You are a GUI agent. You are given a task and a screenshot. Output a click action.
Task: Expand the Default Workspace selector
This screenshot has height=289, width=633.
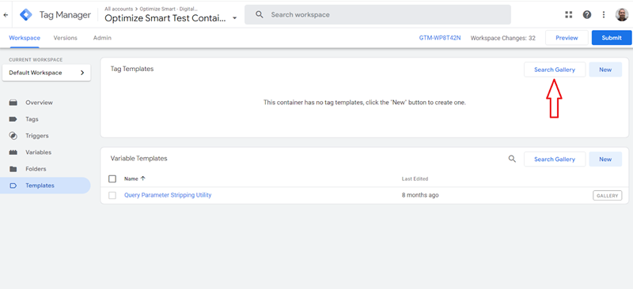47,73
